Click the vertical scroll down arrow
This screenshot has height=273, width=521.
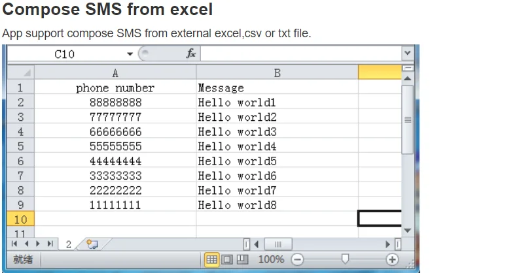click(x=408, y=231)
